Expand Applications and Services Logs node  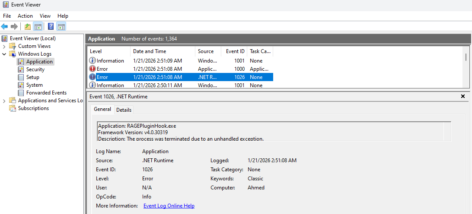[x=4, y=101]
